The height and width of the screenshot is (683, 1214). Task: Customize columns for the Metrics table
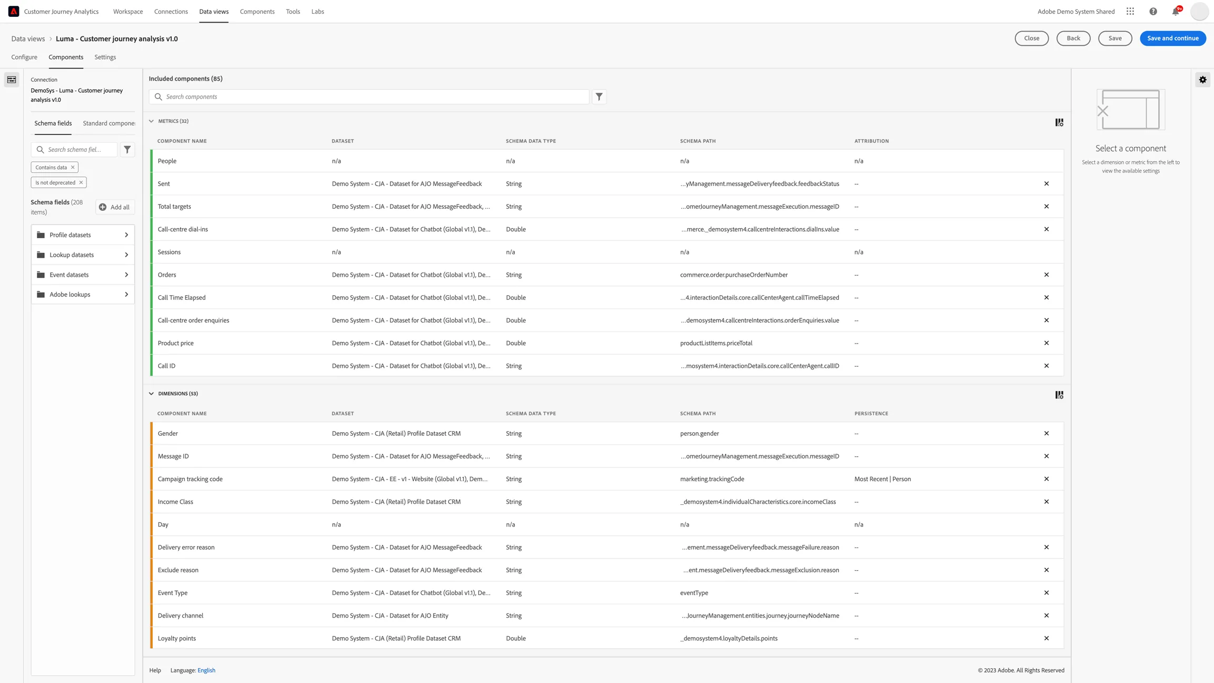(x=1059, y=122)
